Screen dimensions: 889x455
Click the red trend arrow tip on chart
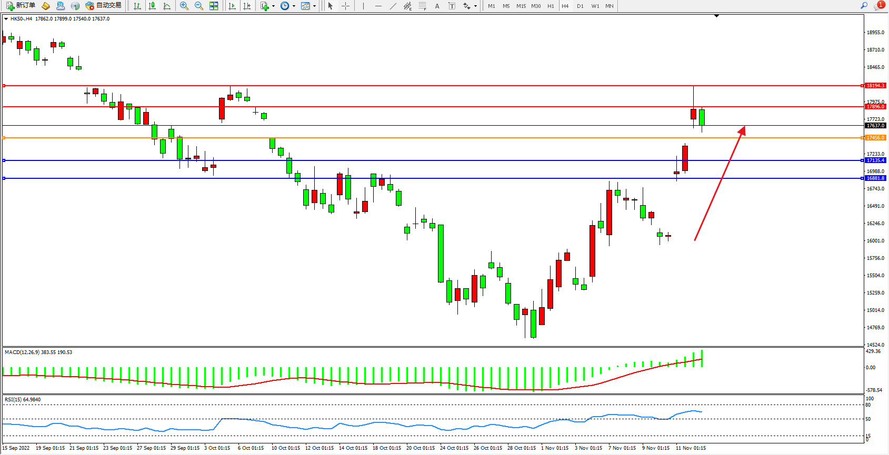[744, 127]
